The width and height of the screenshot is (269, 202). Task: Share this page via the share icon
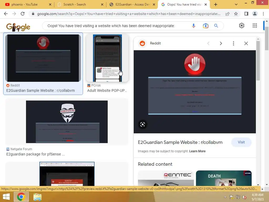click(227, 14)
